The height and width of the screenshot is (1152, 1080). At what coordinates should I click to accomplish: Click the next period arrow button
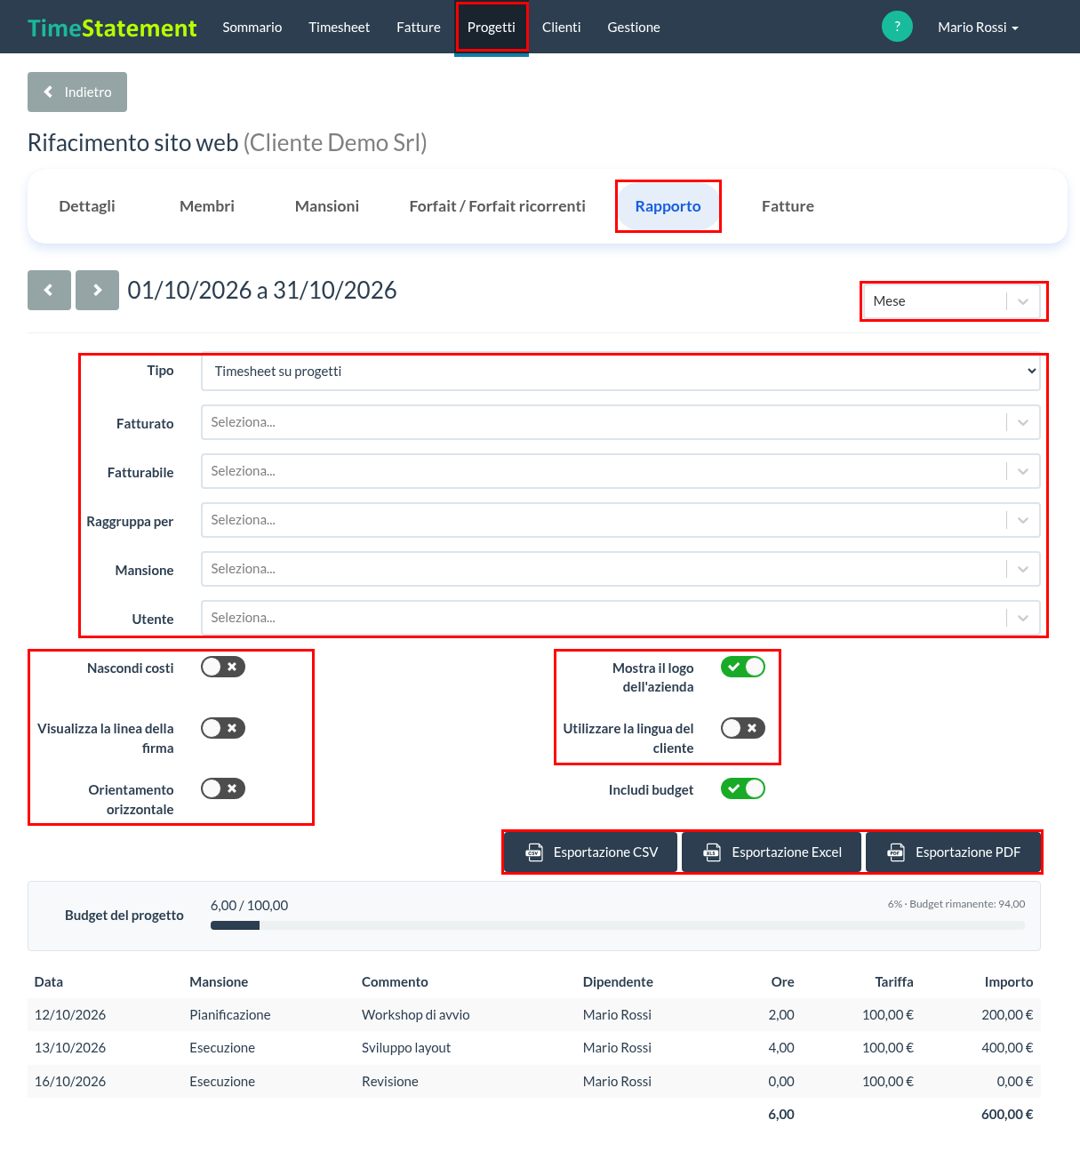97,290
